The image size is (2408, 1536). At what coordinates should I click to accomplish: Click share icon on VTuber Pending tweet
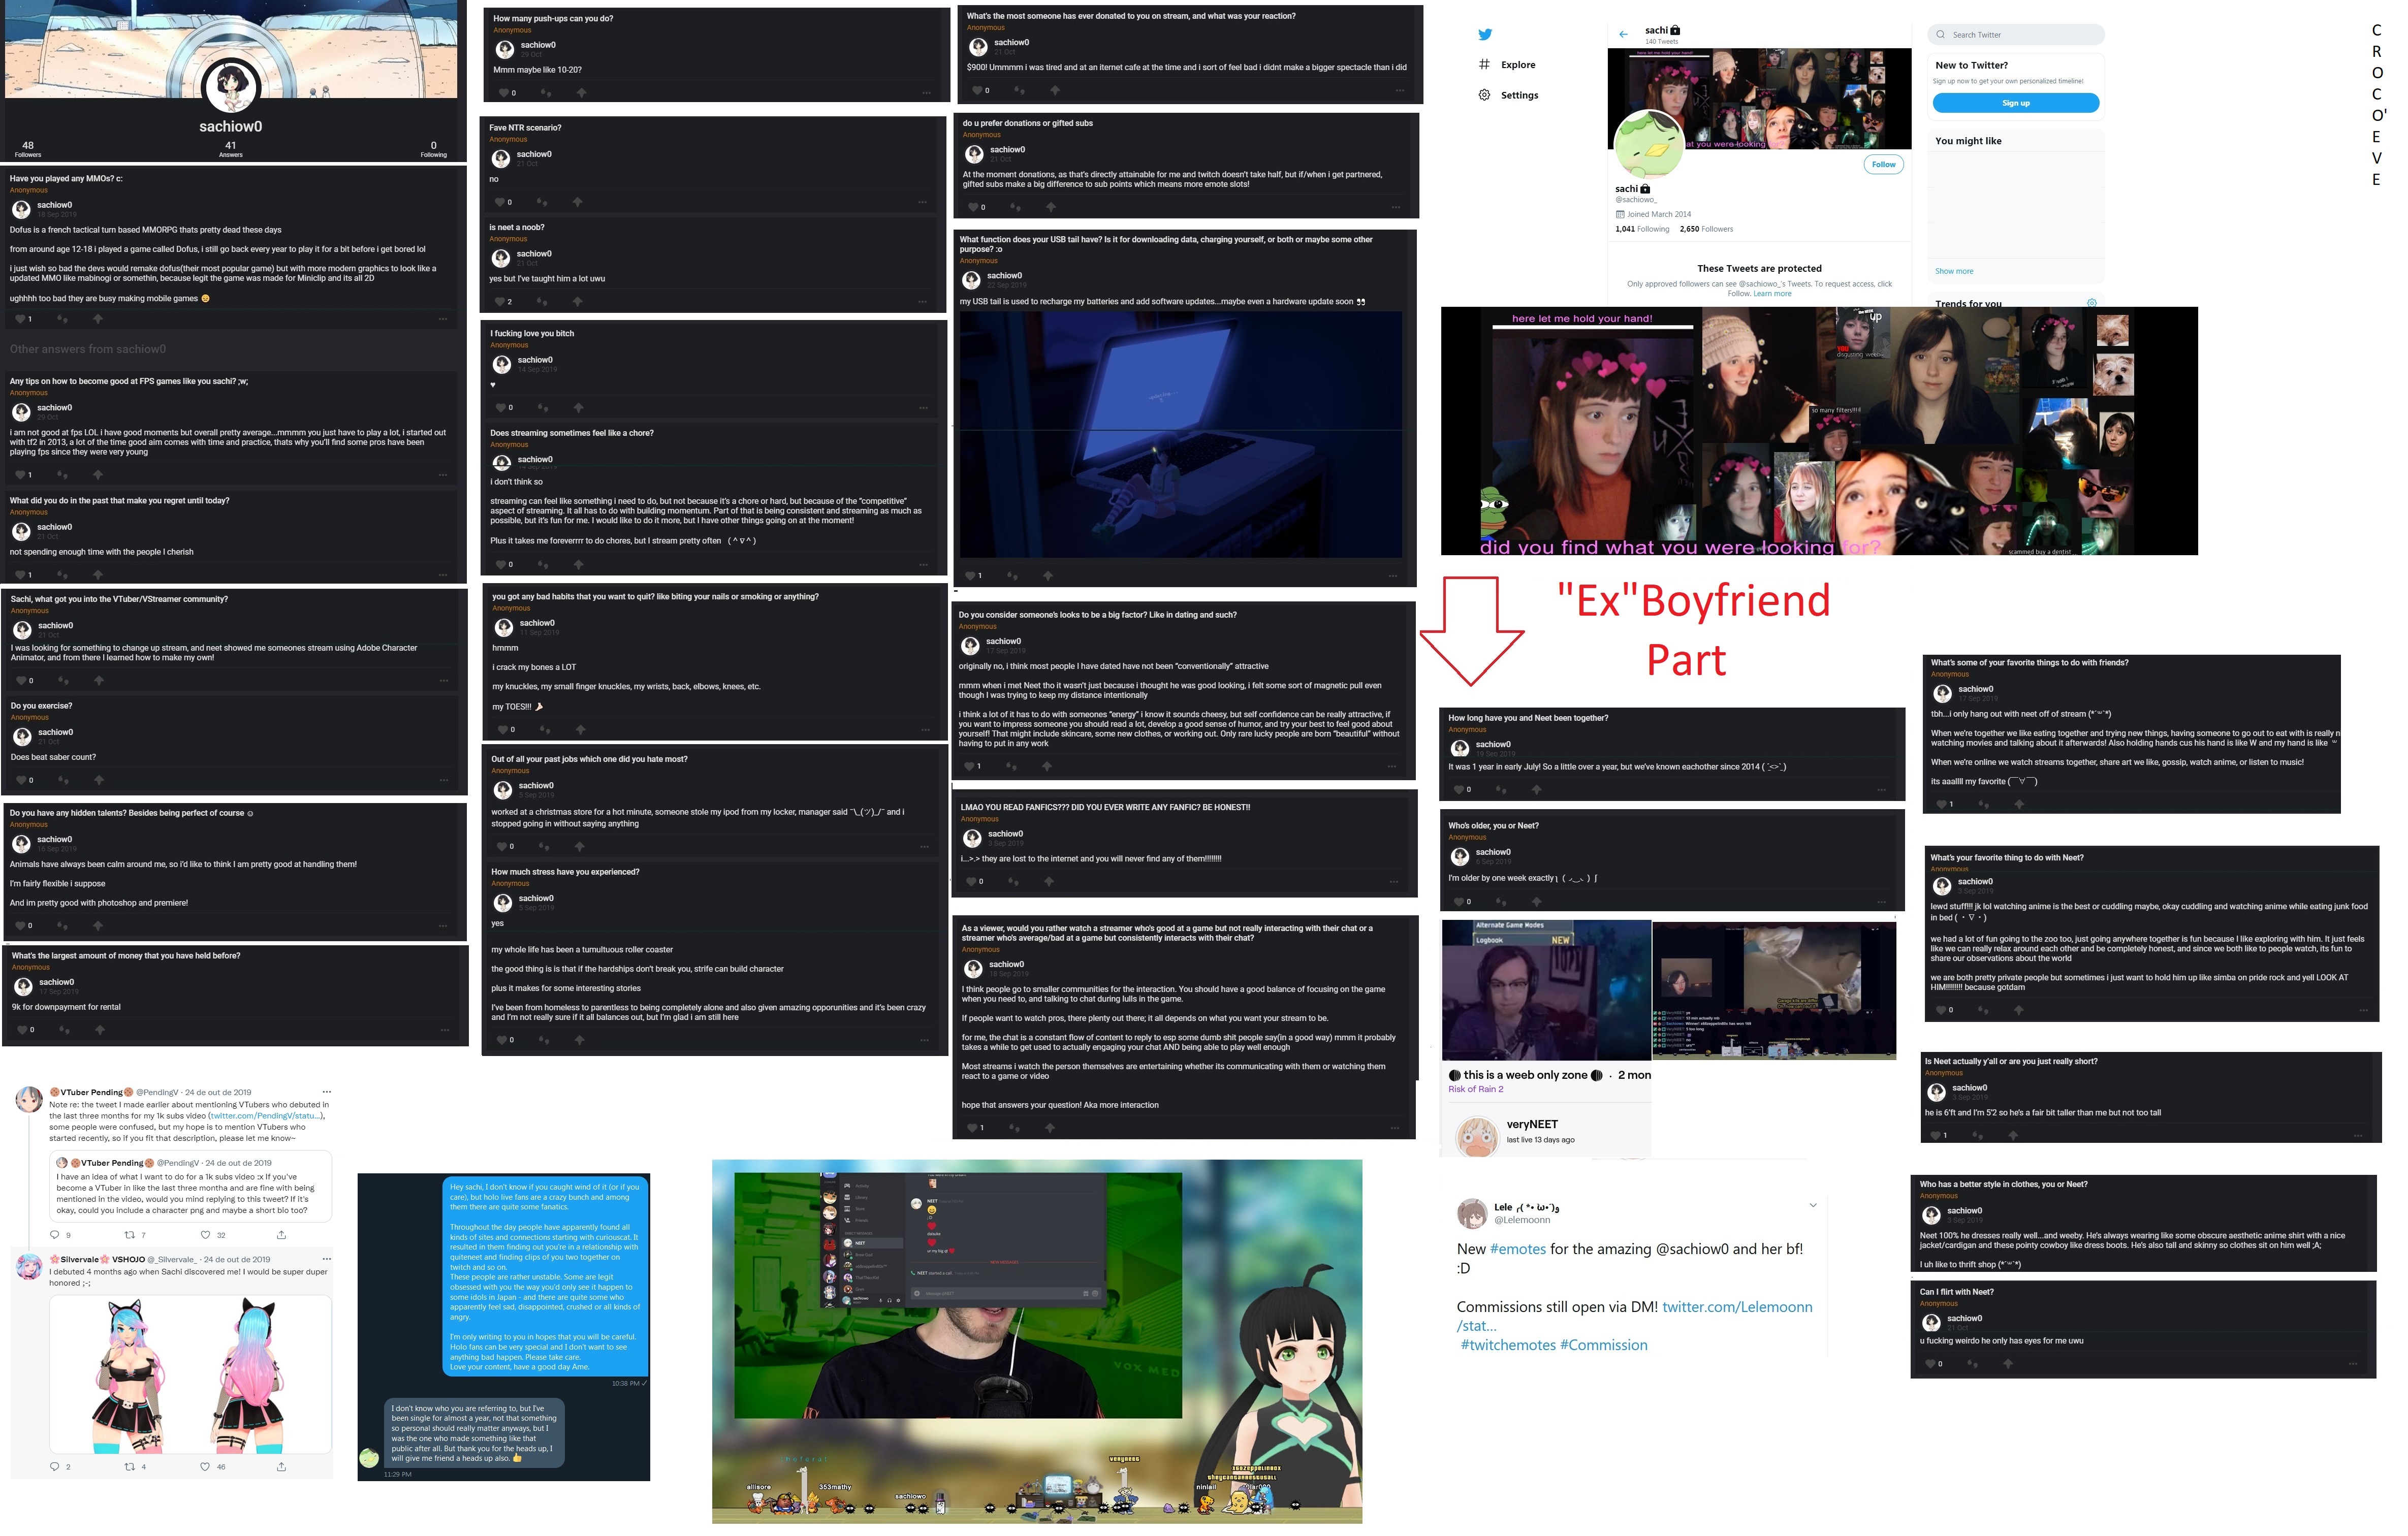[281, 1234]
